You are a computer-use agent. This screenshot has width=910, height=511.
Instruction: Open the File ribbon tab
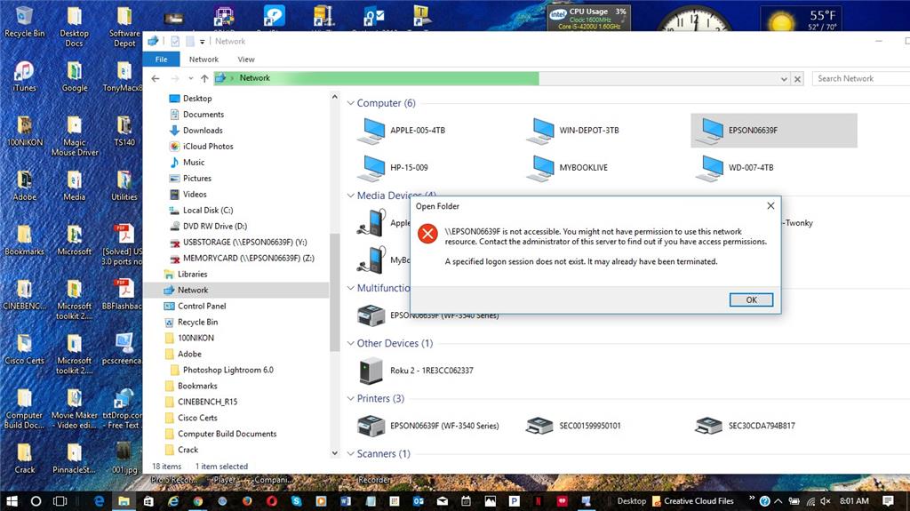[162, 60]
